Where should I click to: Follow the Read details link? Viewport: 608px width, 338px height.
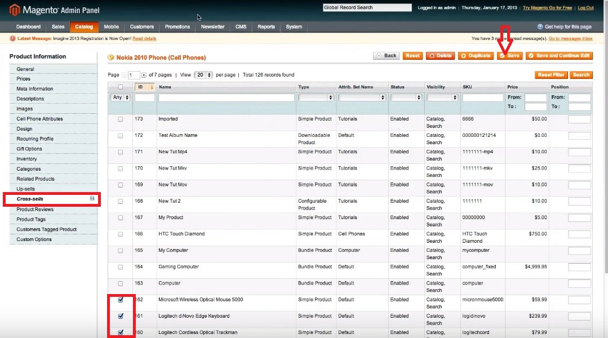[x=144, y=38]
